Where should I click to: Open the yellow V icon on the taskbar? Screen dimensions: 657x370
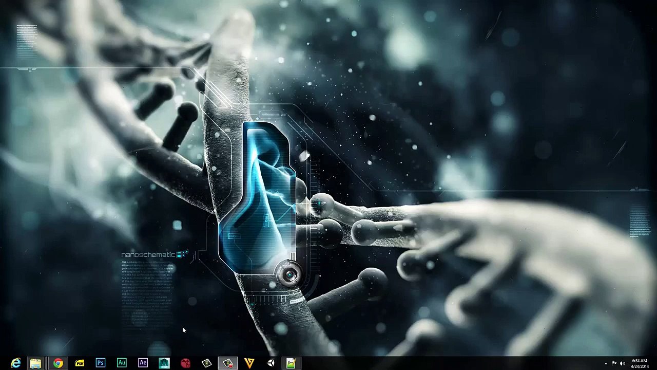249,363
